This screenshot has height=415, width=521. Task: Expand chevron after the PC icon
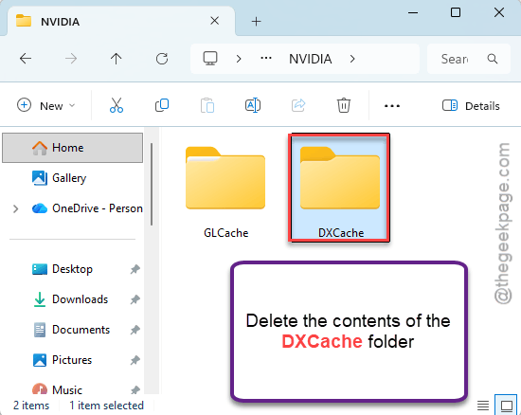tap(239, 59)
